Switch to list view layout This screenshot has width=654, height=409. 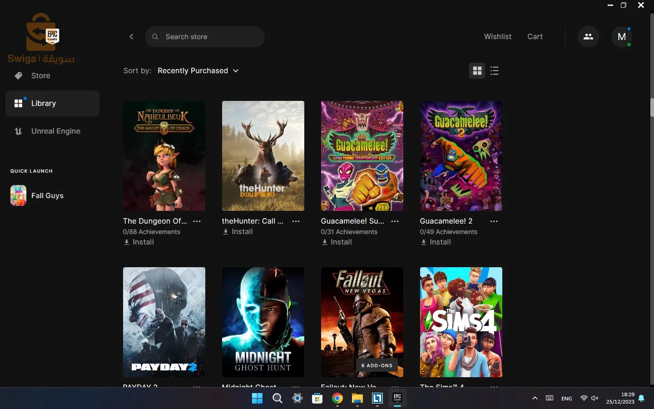[x=495, y=71]
